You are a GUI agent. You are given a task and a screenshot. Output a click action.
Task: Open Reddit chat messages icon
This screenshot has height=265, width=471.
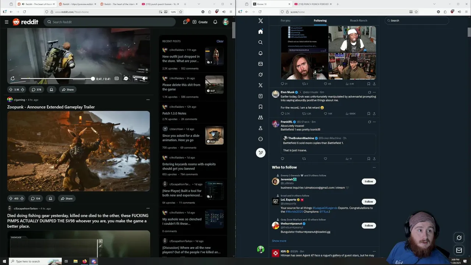pos(186,22)
